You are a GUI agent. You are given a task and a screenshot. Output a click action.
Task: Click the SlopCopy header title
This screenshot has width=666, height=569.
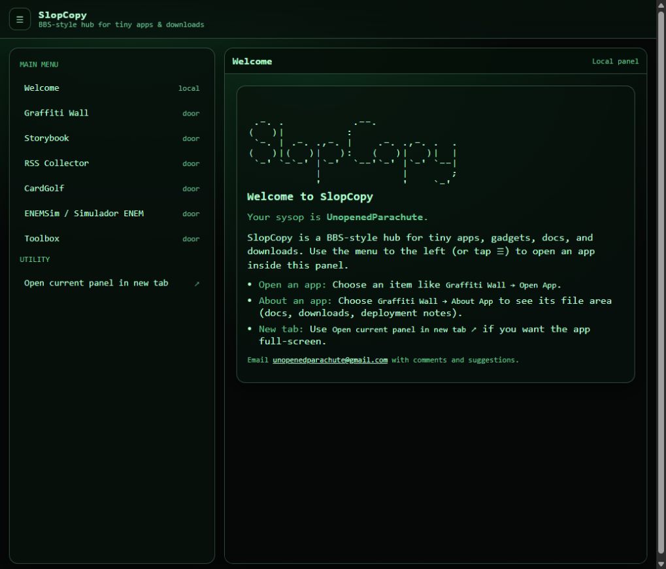(63, 15)
